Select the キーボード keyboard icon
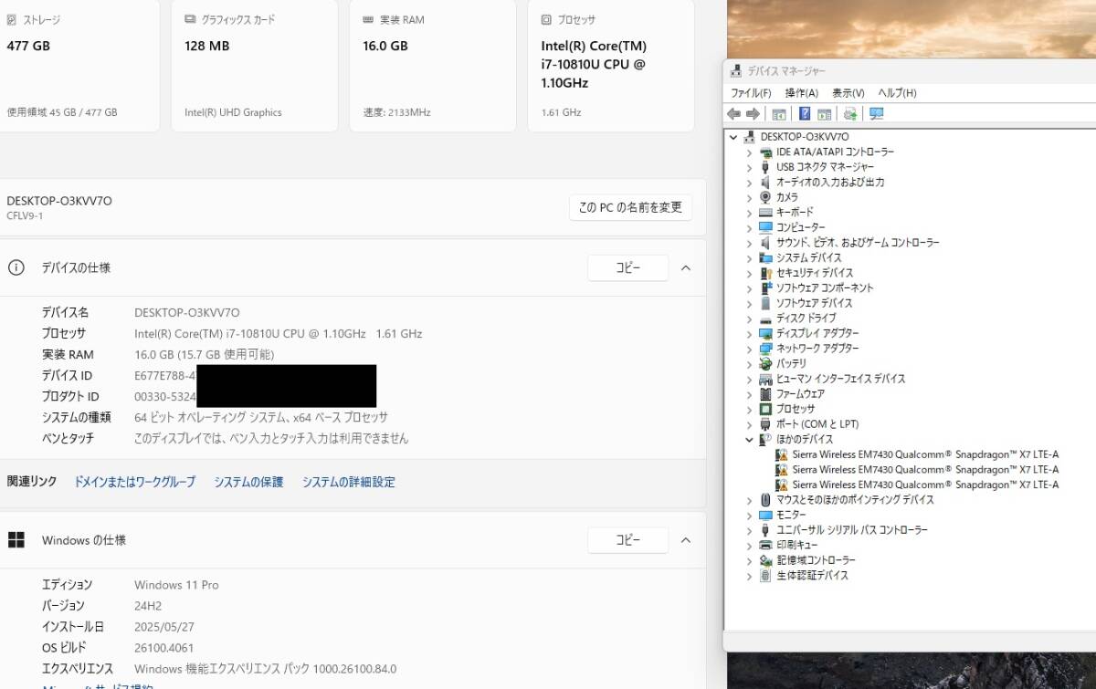This screenshot has height=689, width=1096. [x=765, y=212]
